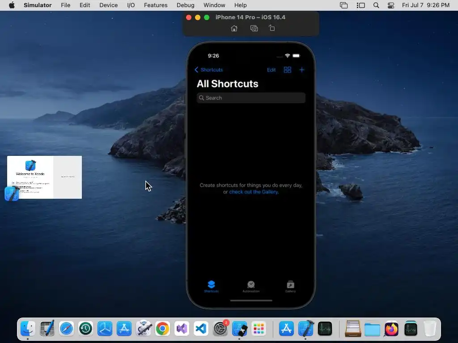This screenshot has height=343, width=458.
Task: Add a new shortcut with plus
Action: pos(302,70)
